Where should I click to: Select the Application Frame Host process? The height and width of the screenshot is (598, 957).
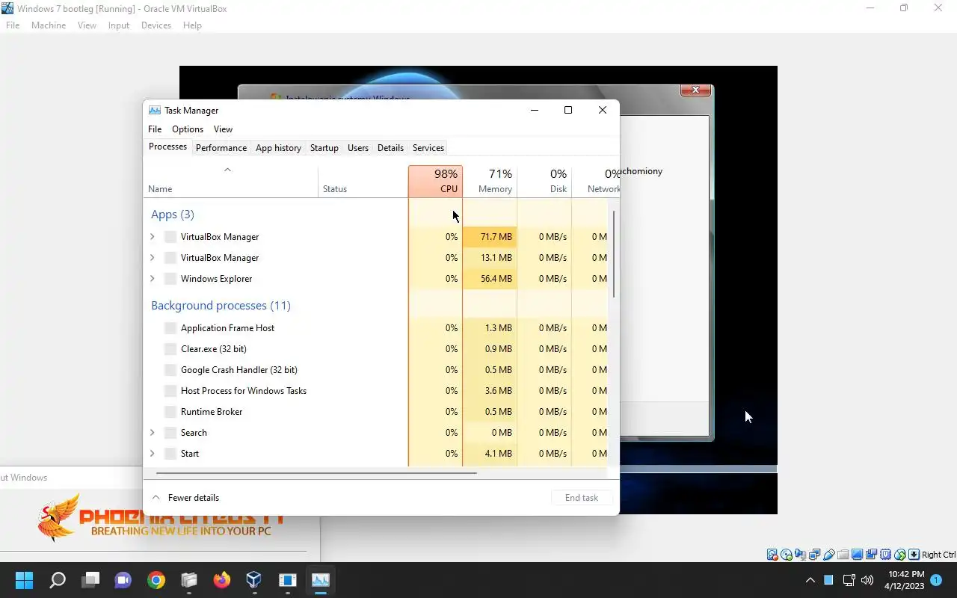pyautogui.click(x=375, y=328)
